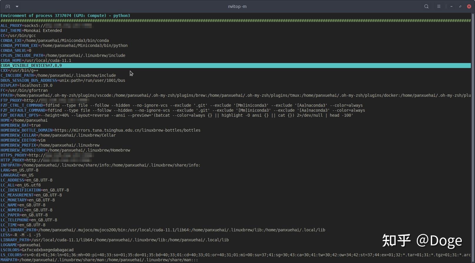475x263 pixels.
Task: Click the INFOPATH line
Action: (x=101, y=165)
